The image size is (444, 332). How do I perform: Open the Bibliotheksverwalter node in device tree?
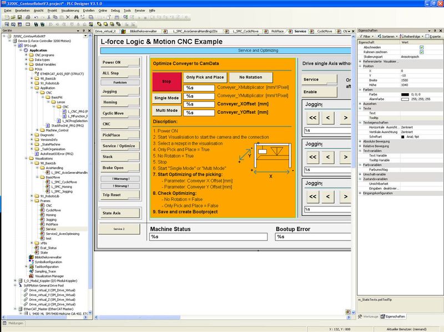[47, 257]
